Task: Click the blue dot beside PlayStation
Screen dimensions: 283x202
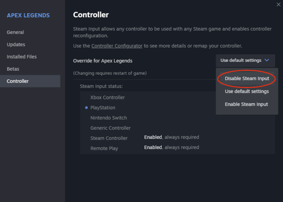Action: coord(87,108)
